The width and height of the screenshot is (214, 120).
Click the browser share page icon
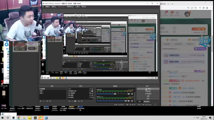point(192,8)
